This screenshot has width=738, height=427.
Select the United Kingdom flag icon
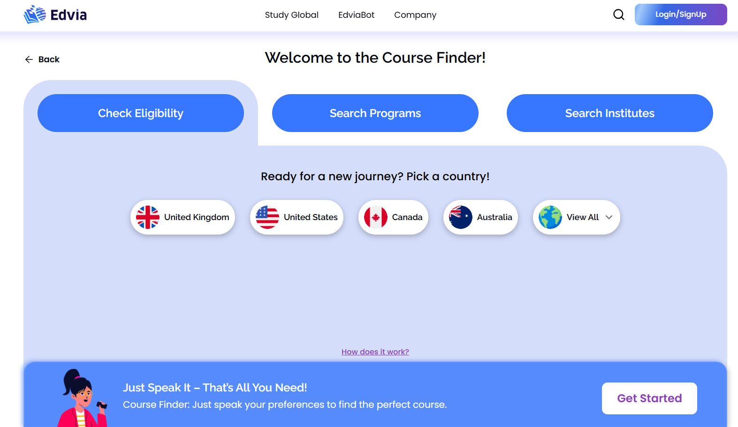(x=147, y=217)
